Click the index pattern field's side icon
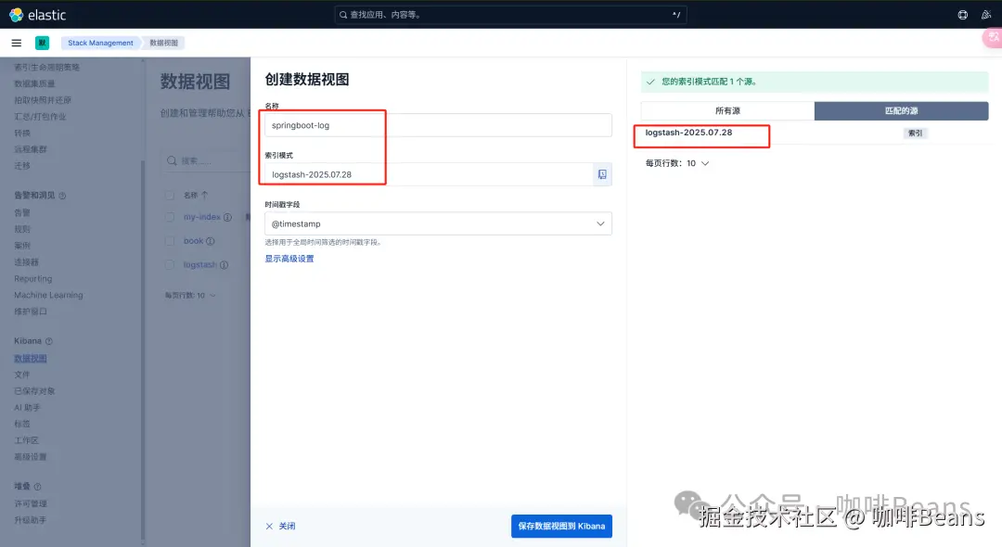Viewport: 1002px width, 547px height. tap(602, 174)
